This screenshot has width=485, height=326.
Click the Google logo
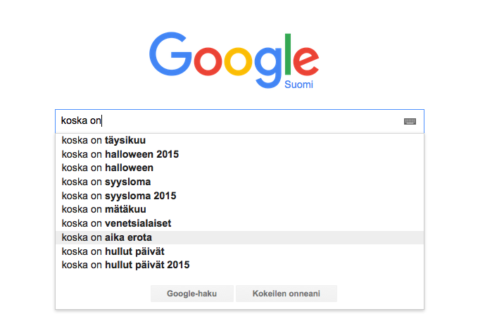coord(234,60)
